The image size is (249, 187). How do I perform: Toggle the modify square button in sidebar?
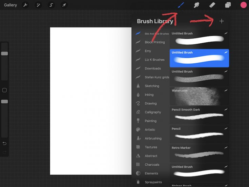4,90
